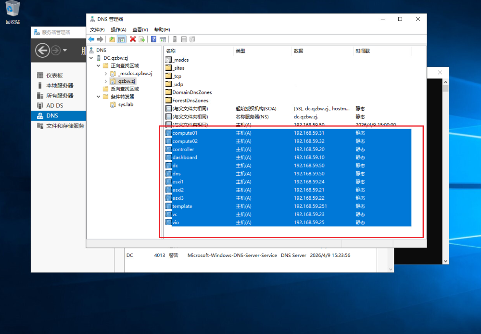Click the up-one-level folder toolbar icon
Image resolution: width=481 pixels, height=334 pixels.
tap(112, 39)
